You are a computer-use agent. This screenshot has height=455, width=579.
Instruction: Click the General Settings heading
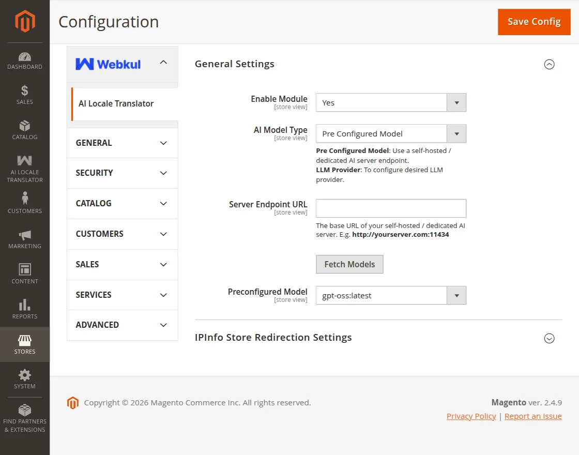click(x=235, y=64)
